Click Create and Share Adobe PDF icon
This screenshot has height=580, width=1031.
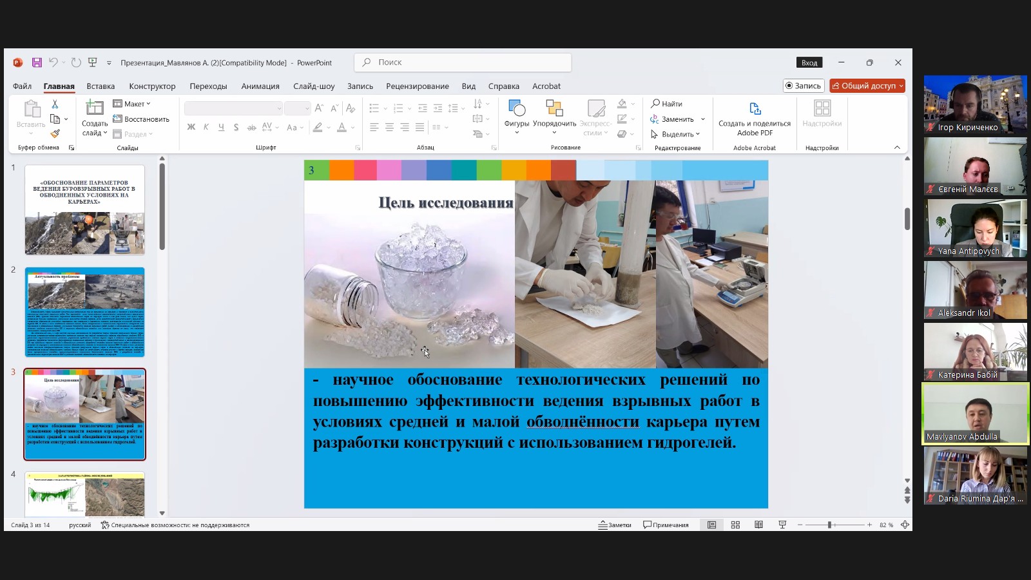click(755, 109)
